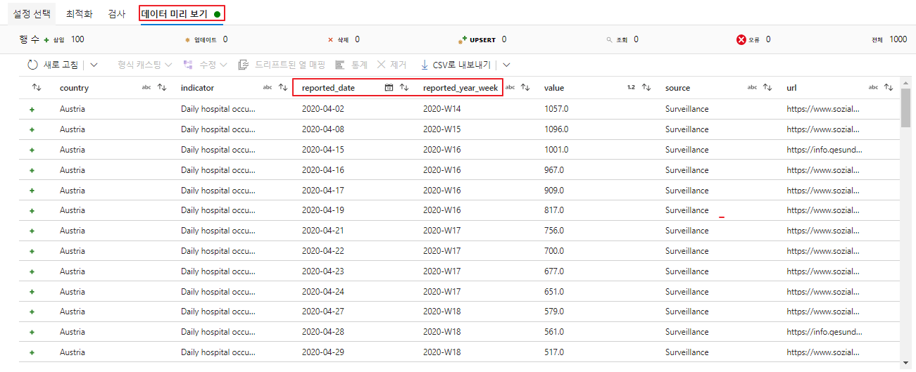The height and width of the screenshot is (372, 916).
Task: Click the reported_year_week column header
Action: [x=461, y=88]
